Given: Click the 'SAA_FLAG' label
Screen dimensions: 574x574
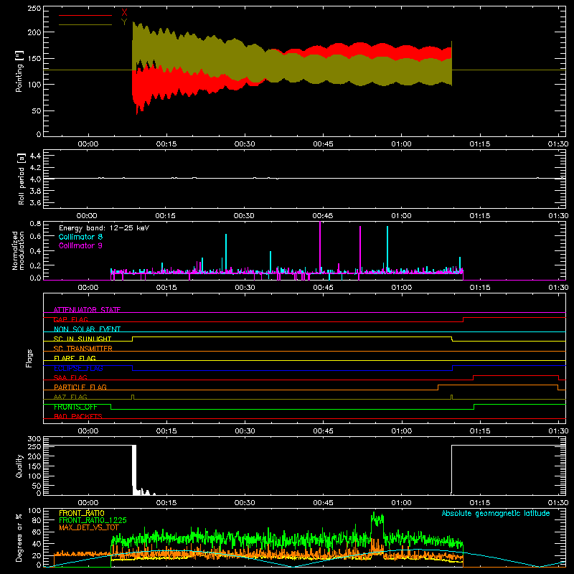Looking at the screenshot, I should tap(70, 377).
